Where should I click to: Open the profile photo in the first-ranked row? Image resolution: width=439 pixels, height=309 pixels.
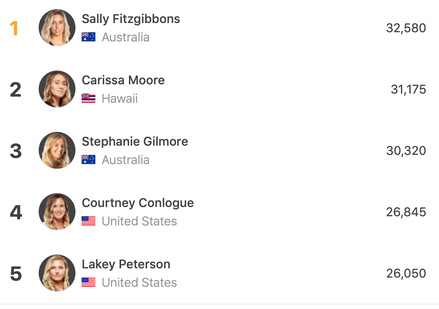57,28
